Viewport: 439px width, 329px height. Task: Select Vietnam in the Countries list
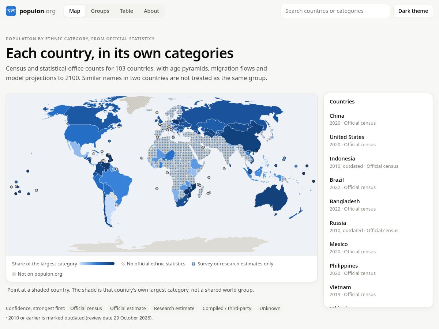coord(378,291)
